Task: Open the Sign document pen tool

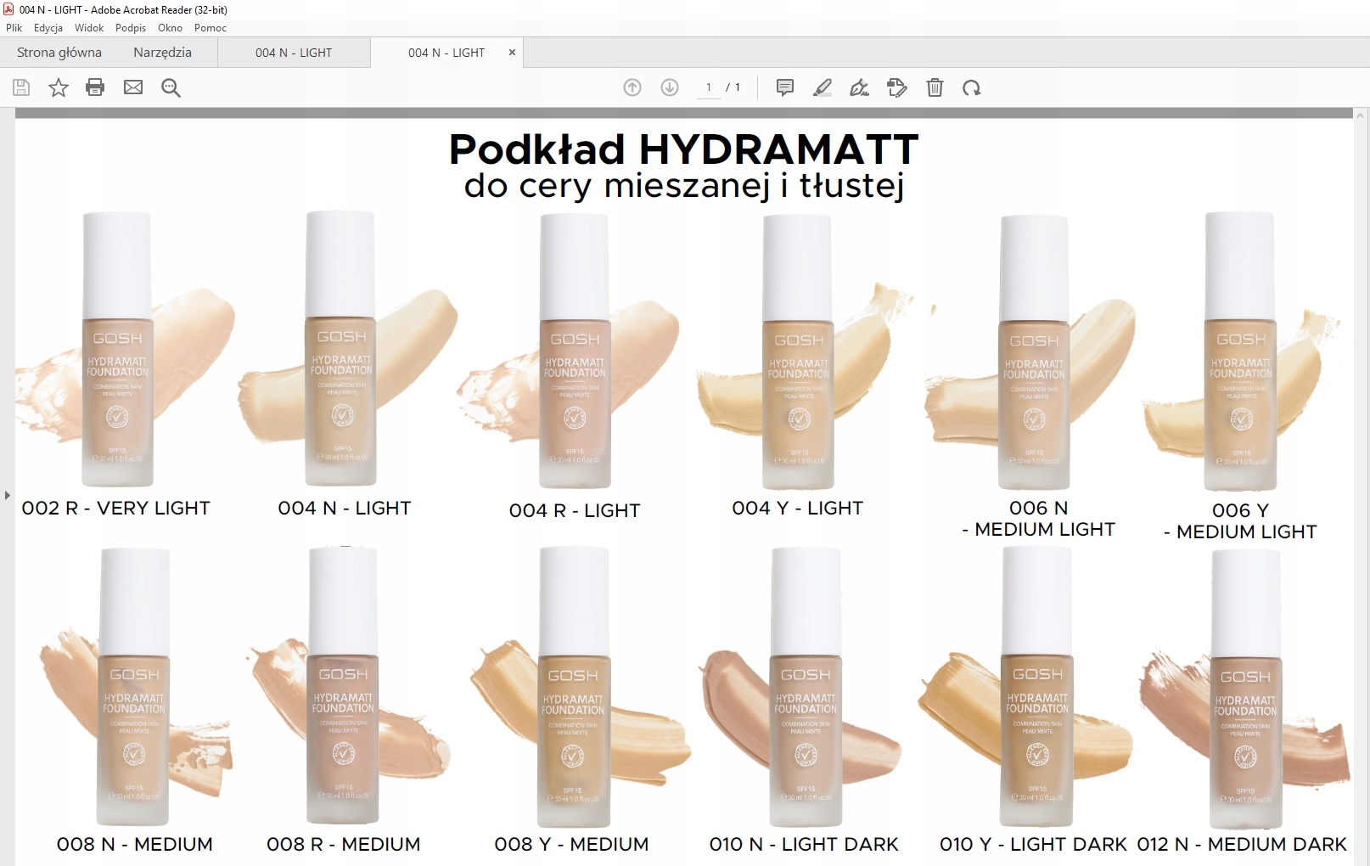Action: click(x=859, y=87)
